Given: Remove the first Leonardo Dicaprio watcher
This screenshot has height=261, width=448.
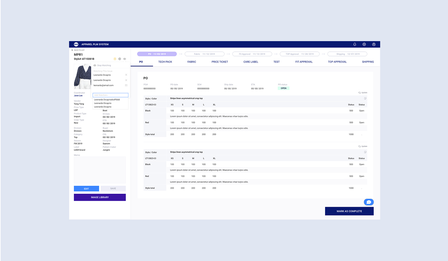Looking at the screenshot, I should 126,75.
